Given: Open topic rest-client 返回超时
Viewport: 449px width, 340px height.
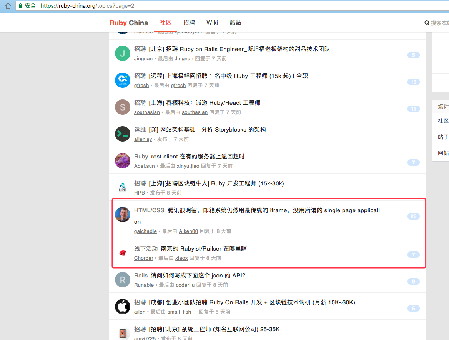Looking at the screenshot, I should tap(198, 157).
